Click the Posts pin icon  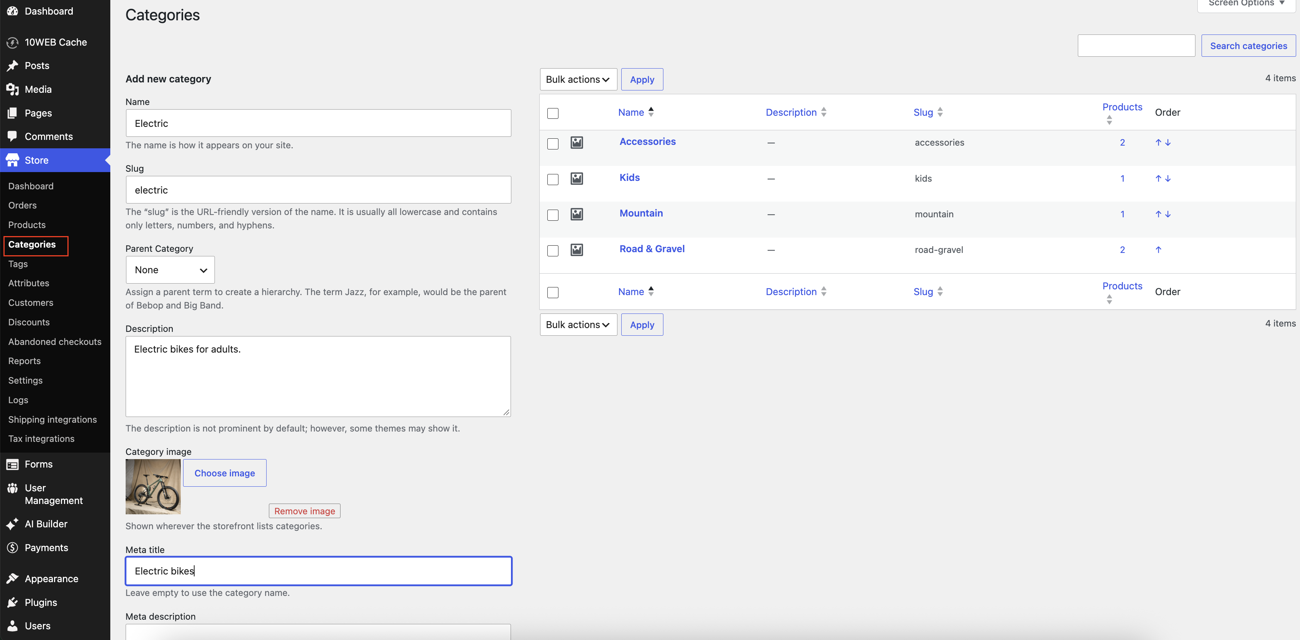(13, 66)
